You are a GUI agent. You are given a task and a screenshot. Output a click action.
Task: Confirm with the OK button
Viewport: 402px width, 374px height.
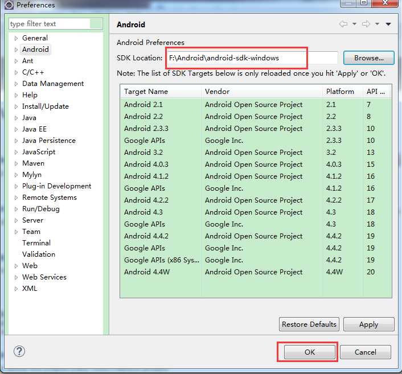[309, 352]
